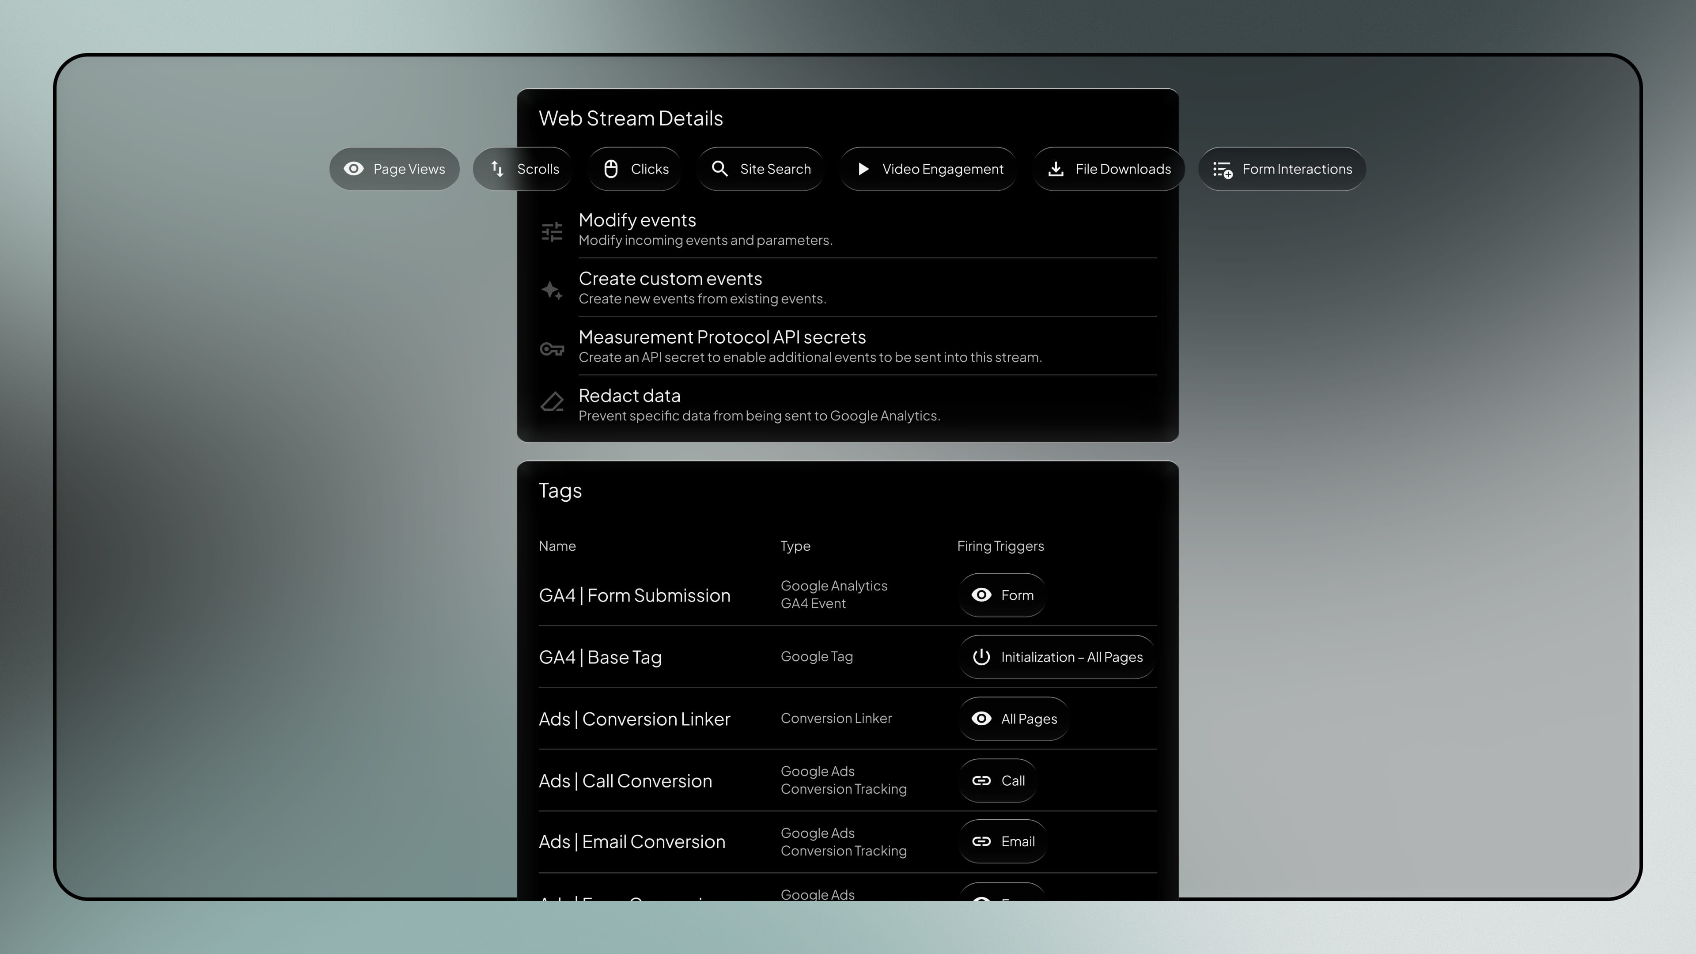1696x954 pixels.
Task: Click the link icon in Call trigger chip
Action: point(982,781)
